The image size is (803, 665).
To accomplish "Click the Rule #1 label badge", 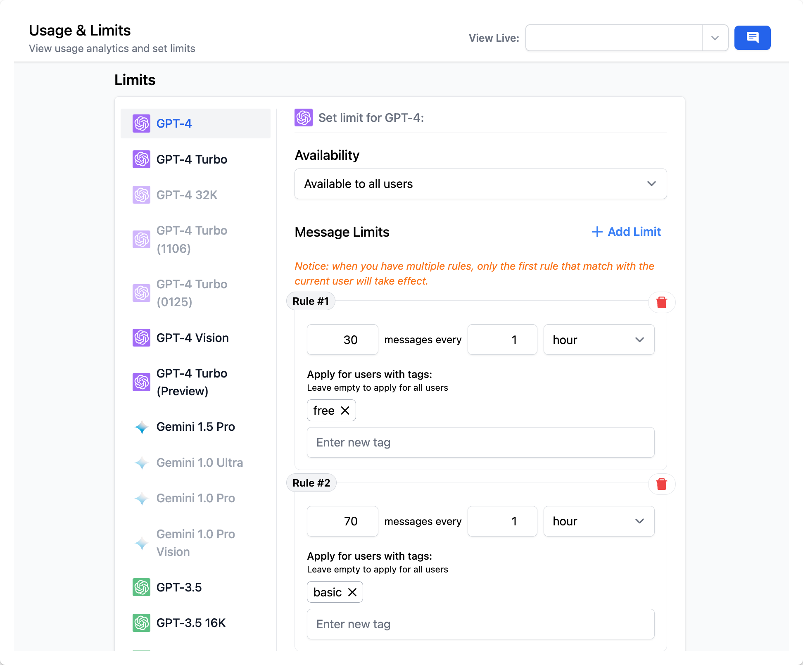I will pyautogui.click(x=311, y=301).
